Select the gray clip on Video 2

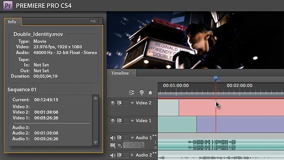click(168, 107)
